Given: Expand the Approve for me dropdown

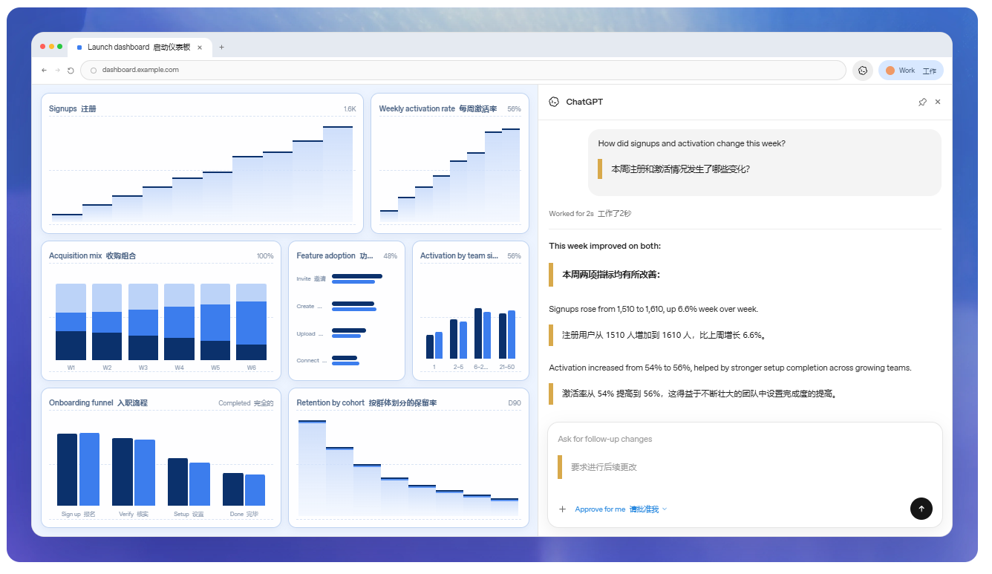Looking at the screenshot, I should 621,509.
